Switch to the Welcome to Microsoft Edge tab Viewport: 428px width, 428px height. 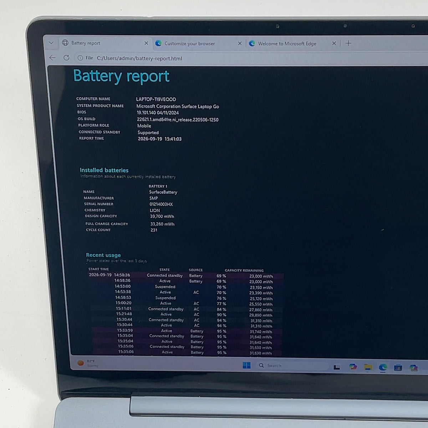pos(287,44)
